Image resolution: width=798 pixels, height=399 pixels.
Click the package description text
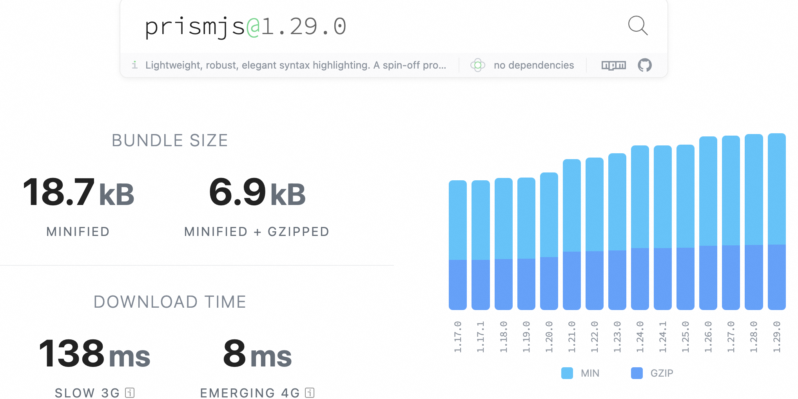[296, 65]
